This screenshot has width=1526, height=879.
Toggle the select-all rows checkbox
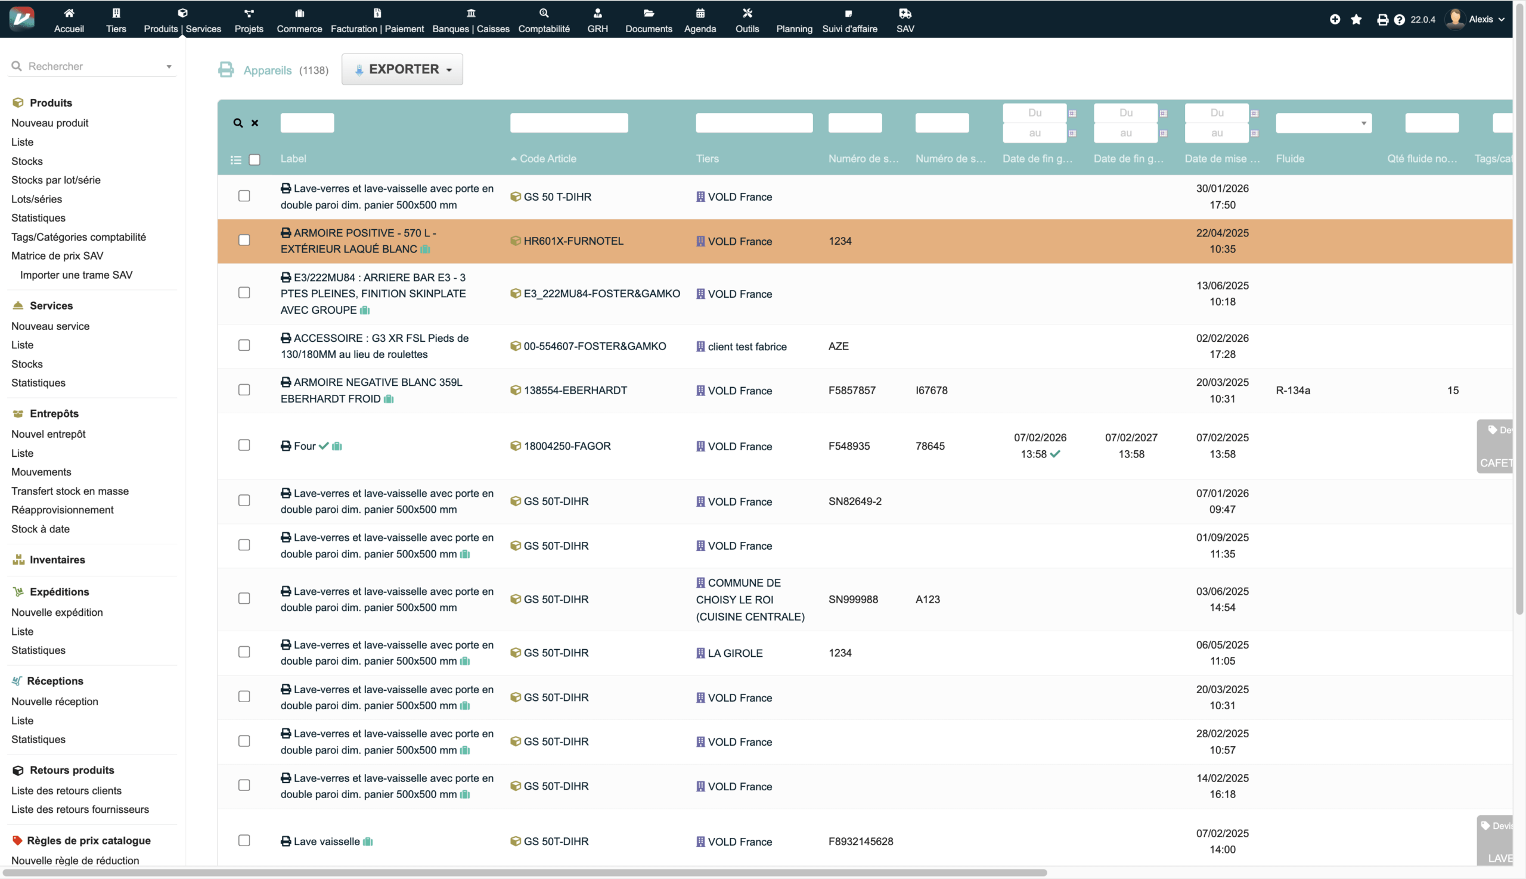pyautogui.click(x=255, y=160)
